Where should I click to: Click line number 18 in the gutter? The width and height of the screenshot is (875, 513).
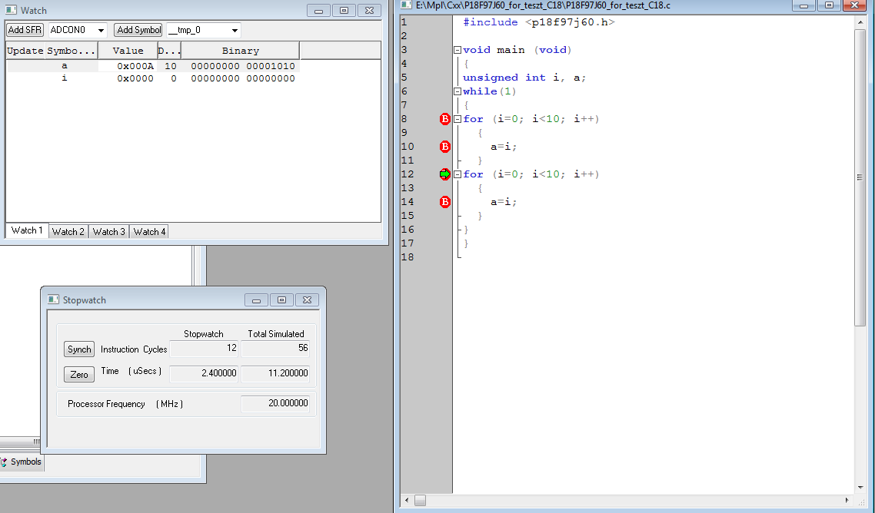coord(408,257)
